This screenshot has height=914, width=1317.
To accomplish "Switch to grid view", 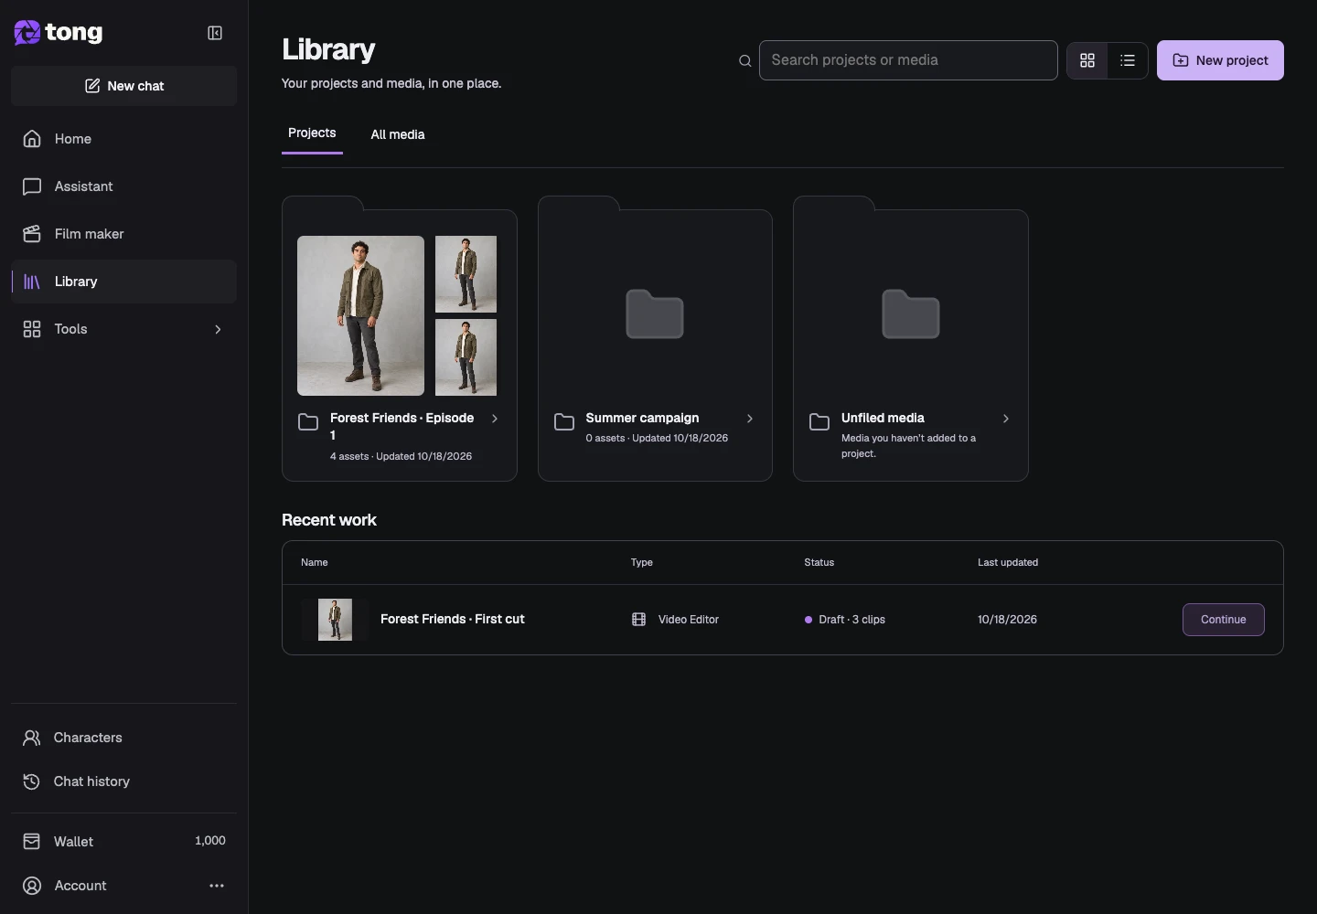I will (x=1087, y=60).
